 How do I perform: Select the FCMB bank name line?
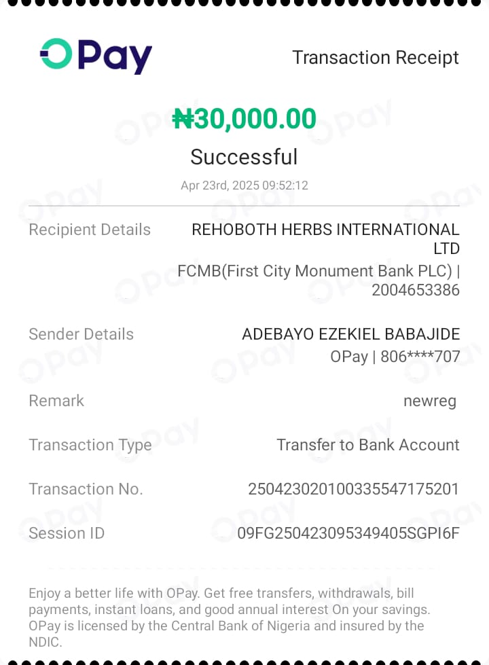(x=319, y=271)
